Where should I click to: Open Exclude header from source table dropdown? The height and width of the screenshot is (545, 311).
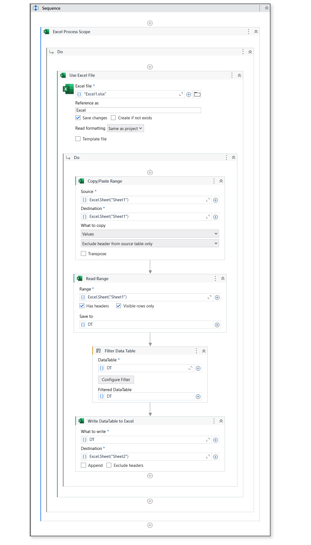point(150,243)
